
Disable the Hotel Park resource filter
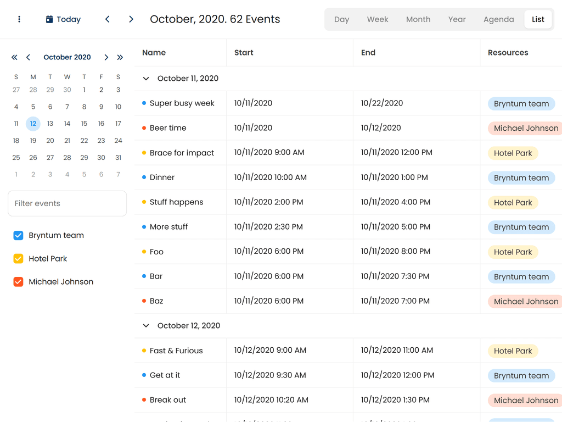(18, 258)
